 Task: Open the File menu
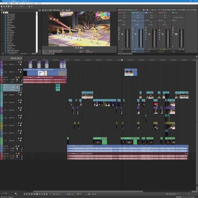pos(3,3)
